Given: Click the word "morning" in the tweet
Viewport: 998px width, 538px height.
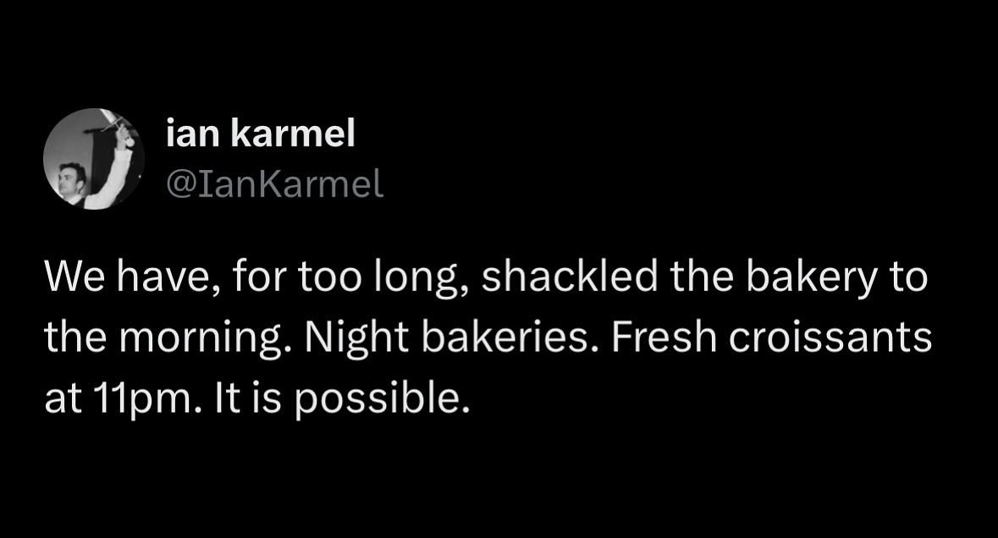Looking at the screenshot, I should coord(203,340).
